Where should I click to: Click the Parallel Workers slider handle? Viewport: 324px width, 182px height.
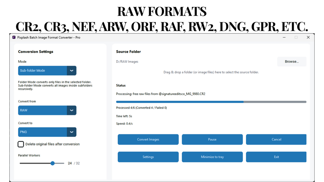[x=53, y=163]
